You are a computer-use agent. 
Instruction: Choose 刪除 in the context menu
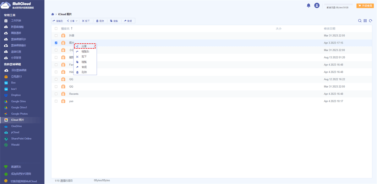pos(85,72)
